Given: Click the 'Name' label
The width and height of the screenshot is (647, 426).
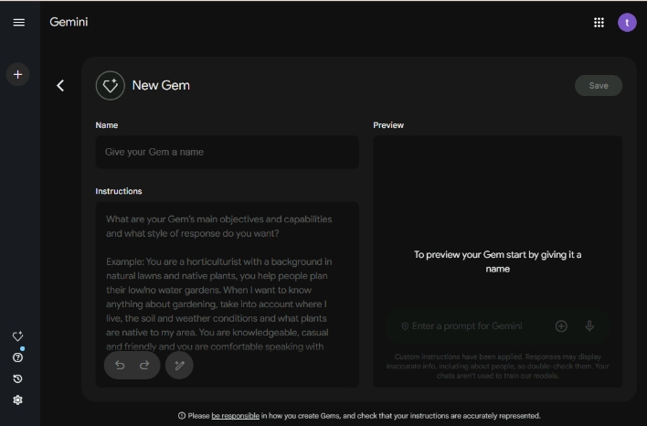Looking at the screenshot, I should 106,125.
